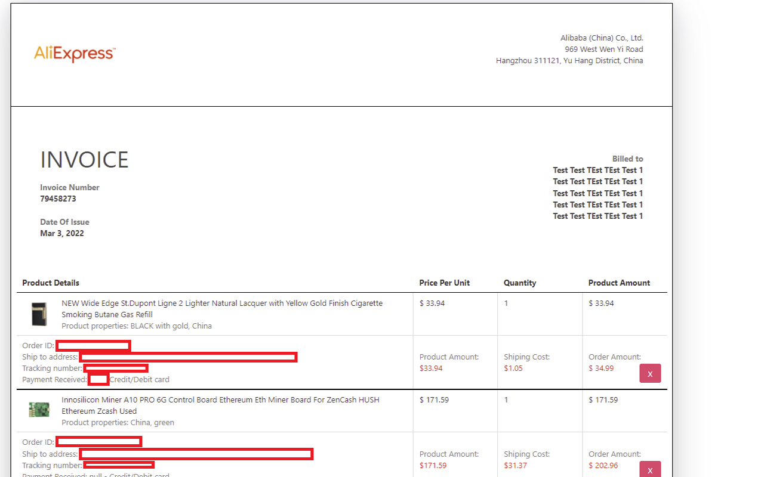Select the INVOICE heading
This screenshot has width=764, height=477.
(x=84, y=160)
